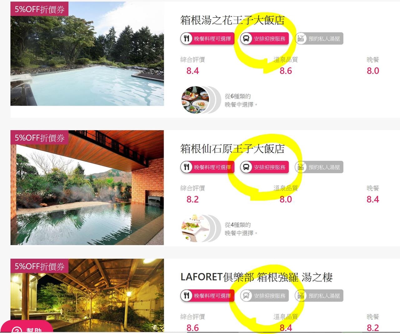Click fork-knife icon for 箱根湯之花王子大飯店
Viewport: 400px width, 334px height.
tap(187, 38)
